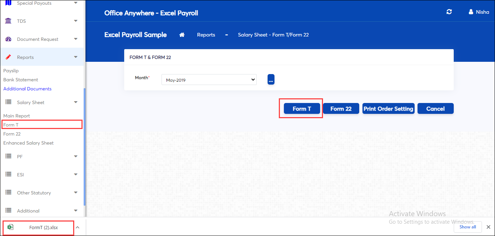495x236 pixels.
Task: Click the Reports pencil icon
Action: [x=8, y=57]
